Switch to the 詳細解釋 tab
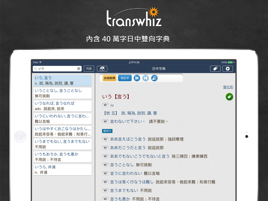268x201 pixels. point(110,78)
